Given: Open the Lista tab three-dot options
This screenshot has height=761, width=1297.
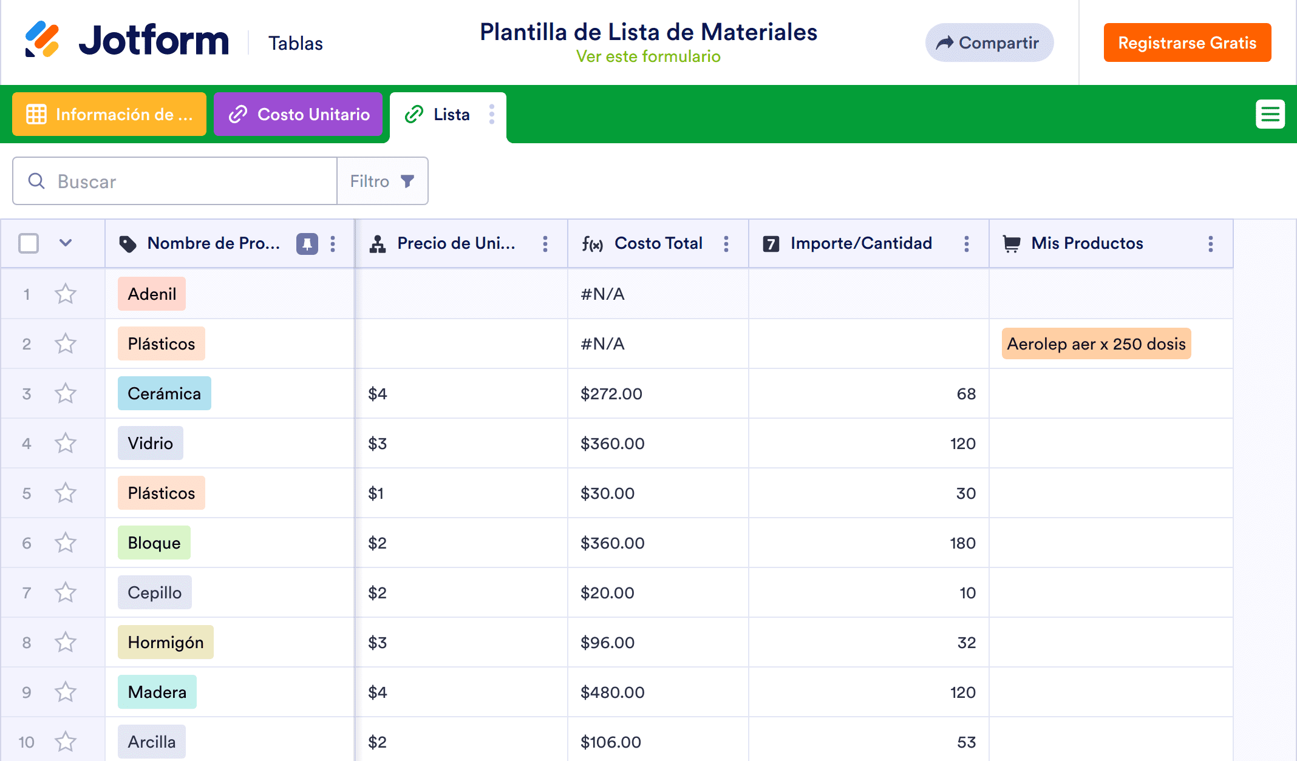Looking at the screenshot, I should [x=492, y=114].
